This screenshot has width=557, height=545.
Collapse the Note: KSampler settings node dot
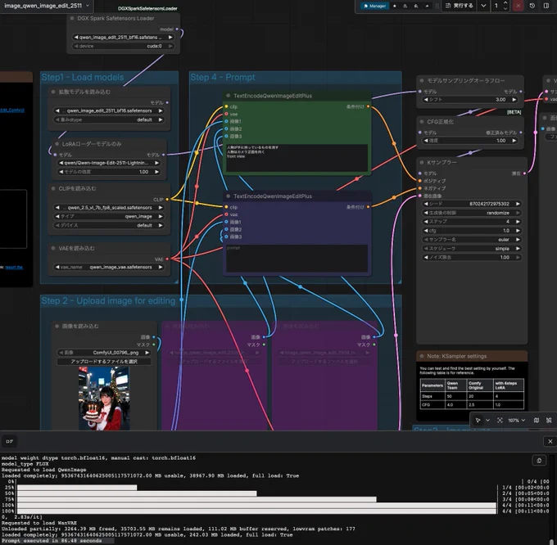point(422,356)
